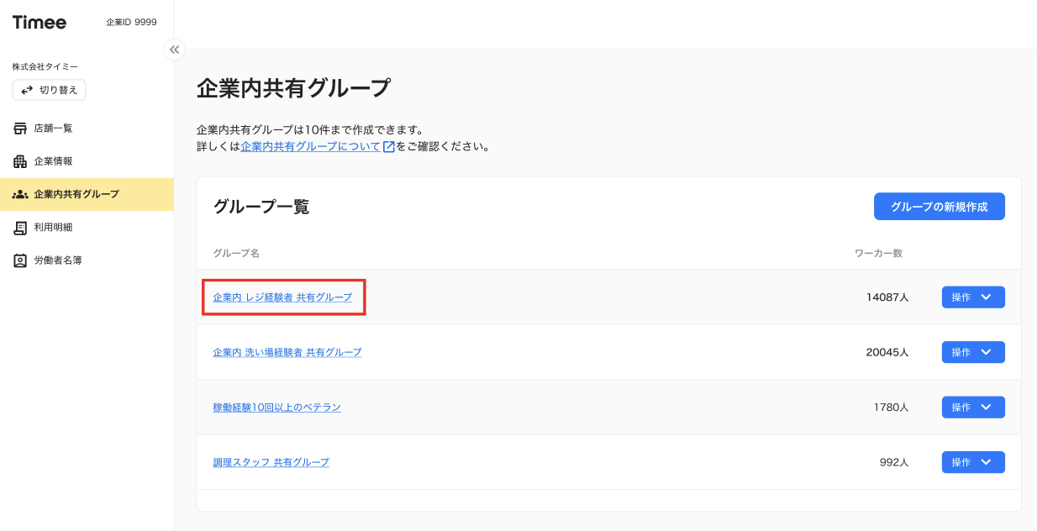The height and width of the screenshot is (531, 1037).
Task: Open 企業情報 in the sidebar
Action: coord(87,161)
